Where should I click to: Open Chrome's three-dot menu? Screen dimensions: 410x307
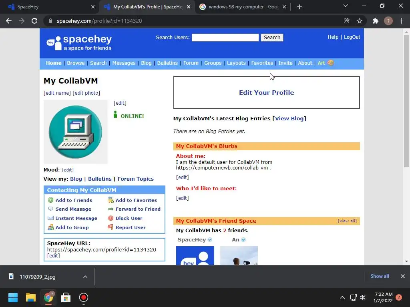401,21
